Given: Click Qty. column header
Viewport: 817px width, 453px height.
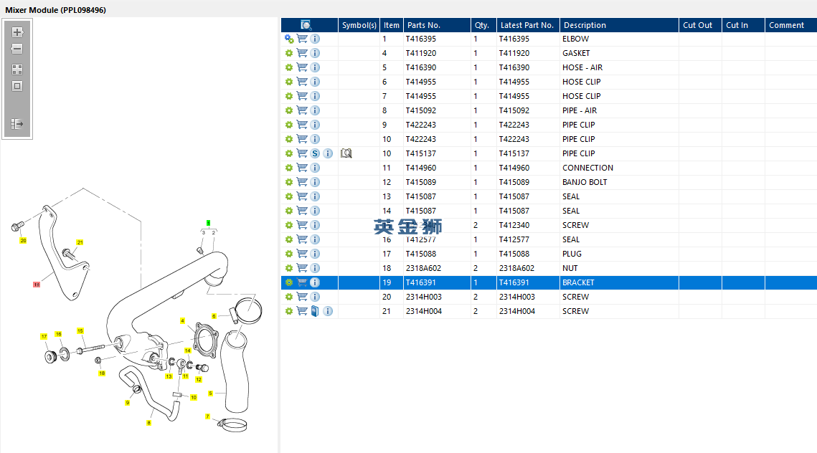Looking at the screenshot, I should click(x=482, y=25).
